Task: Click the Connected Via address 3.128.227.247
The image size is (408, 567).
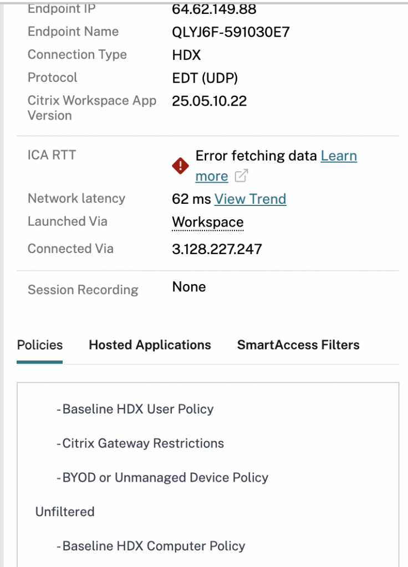Action: click(x=217, y=249)
